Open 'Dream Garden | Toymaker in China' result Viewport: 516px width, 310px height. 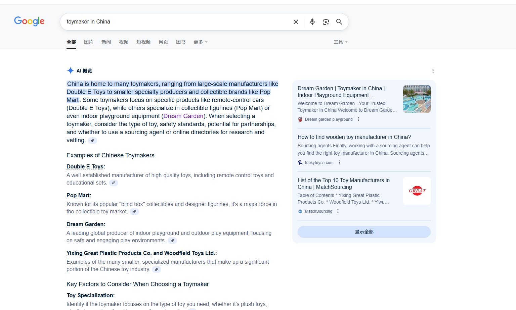tap(341, 92)
